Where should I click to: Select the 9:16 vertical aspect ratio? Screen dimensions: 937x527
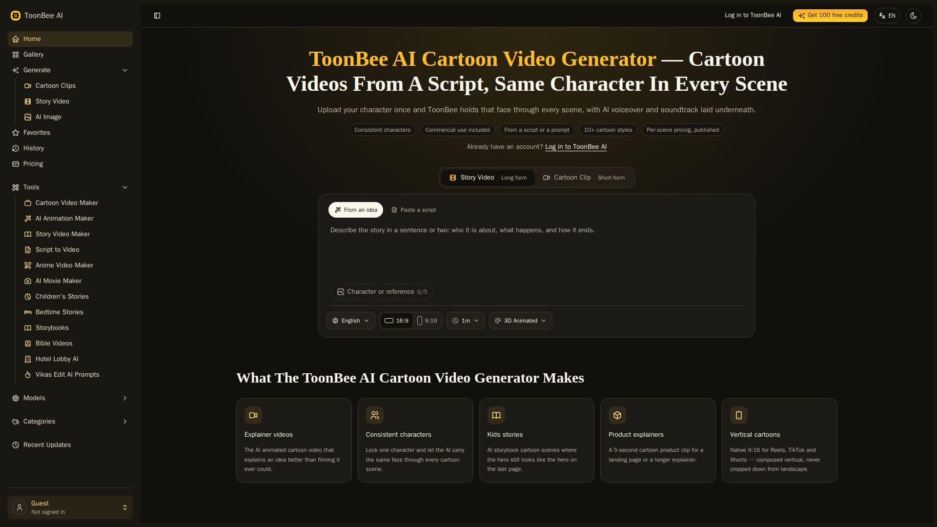click(427, 321)
